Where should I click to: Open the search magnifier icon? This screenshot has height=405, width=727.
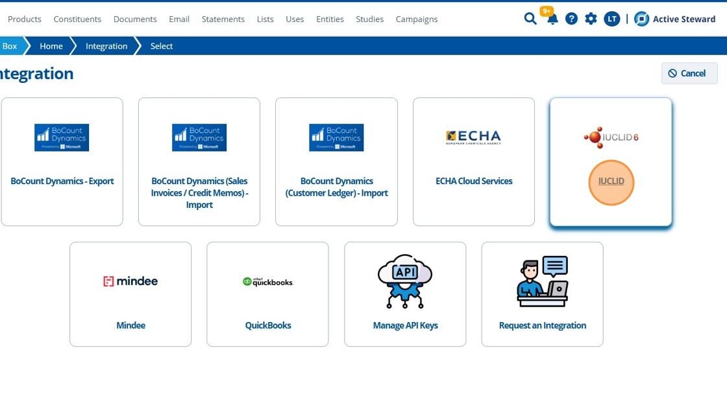[530, 19]
